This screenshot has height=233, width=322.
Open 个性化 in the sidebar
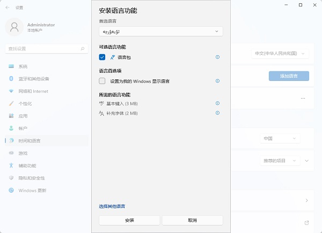coord(26,103)
